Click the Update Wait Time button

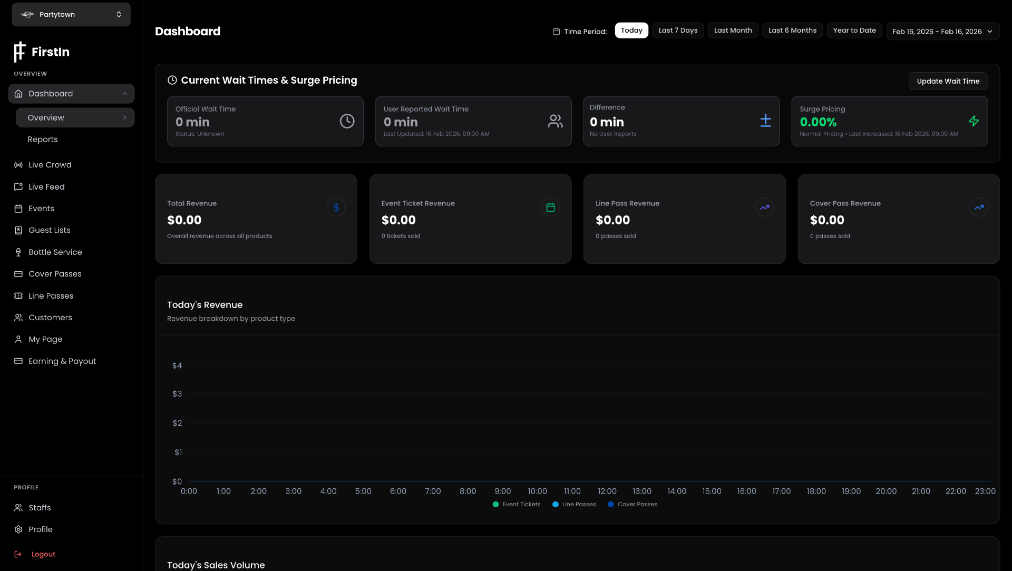(x=948, y=81)
